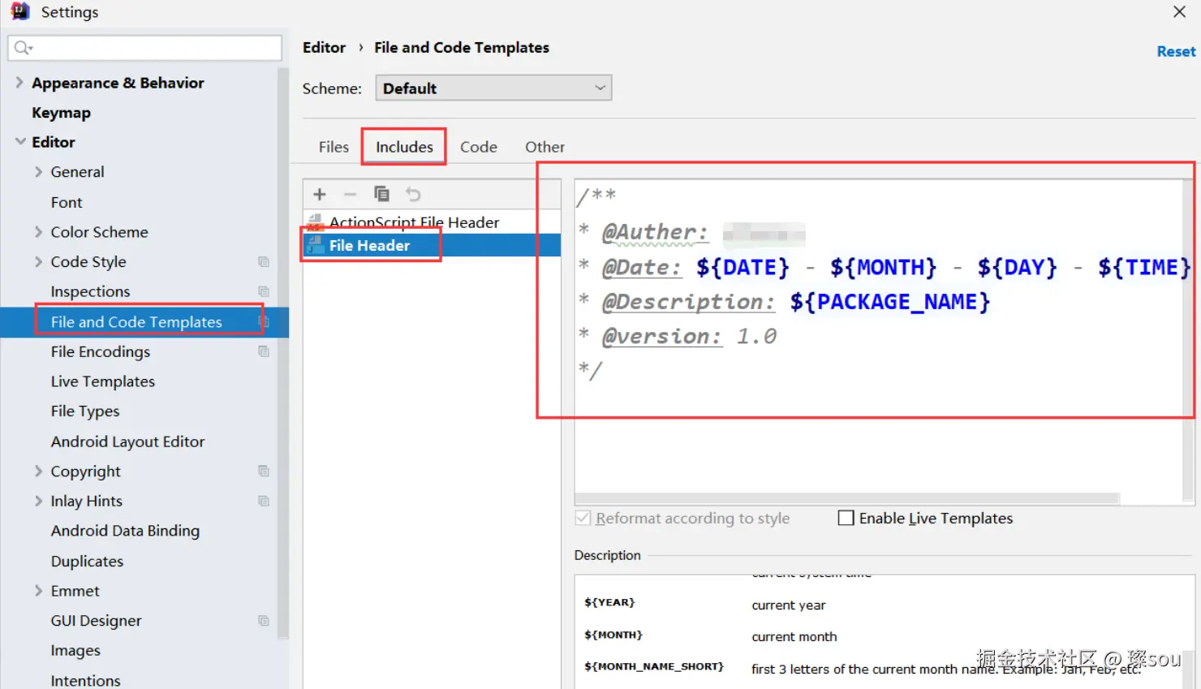Expand the Emmet node
The image size is (1201, 689).
coord(38,591)
